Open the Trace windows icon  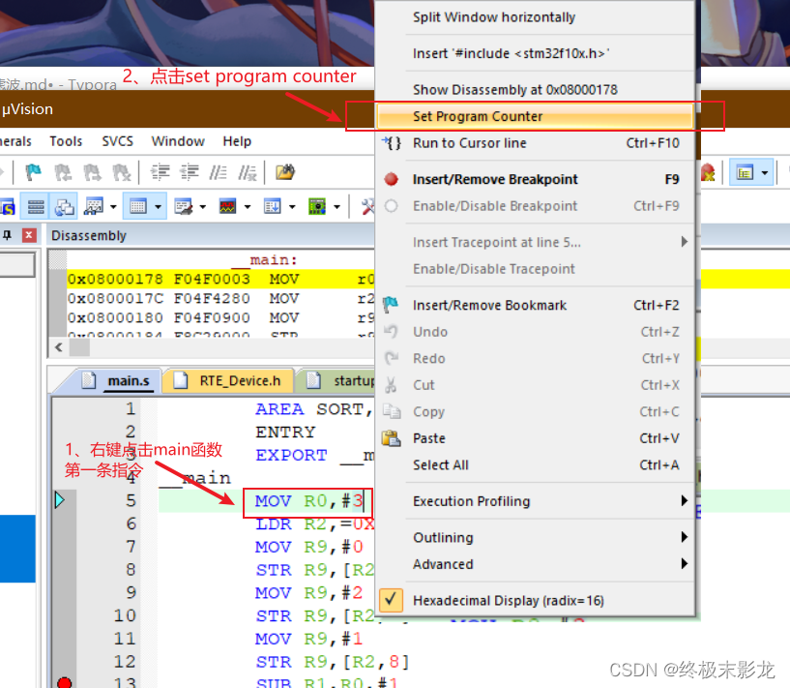tap(272, 207)
